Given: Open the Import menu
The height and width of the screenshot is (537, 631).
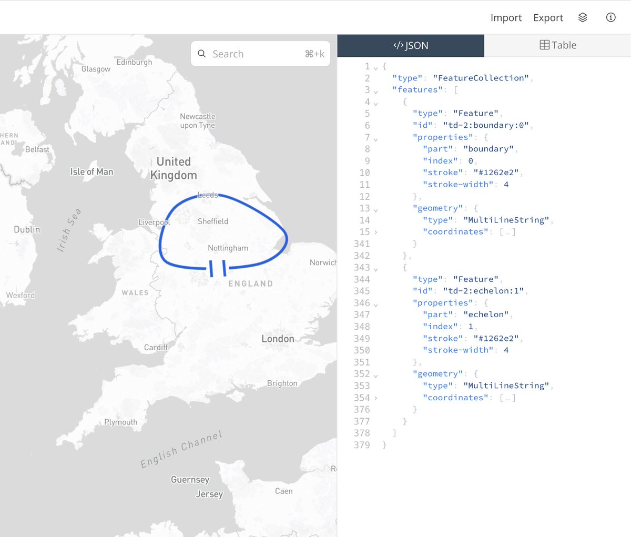Looking at the screenshot, I should point(506,18).
